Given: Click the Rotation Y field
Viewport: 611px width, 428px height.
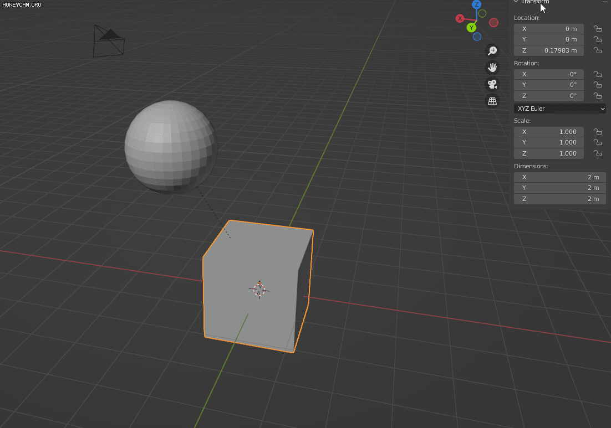Looking at the screenshot, I should tap(549, 85).
